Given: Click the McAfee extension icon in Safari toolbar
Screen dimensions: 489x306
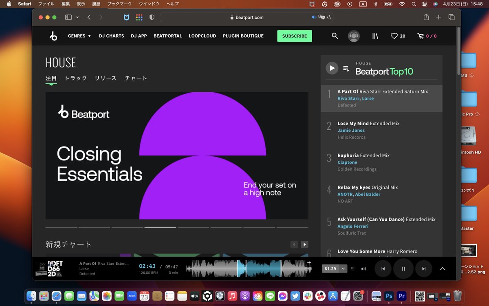Looking at the screenshot, I should click(x=127, y=18).
